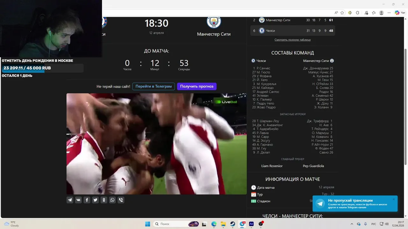Click the Получить прогноз button
The width and height of the screenshot is (408, 229).
pos(197,86)
